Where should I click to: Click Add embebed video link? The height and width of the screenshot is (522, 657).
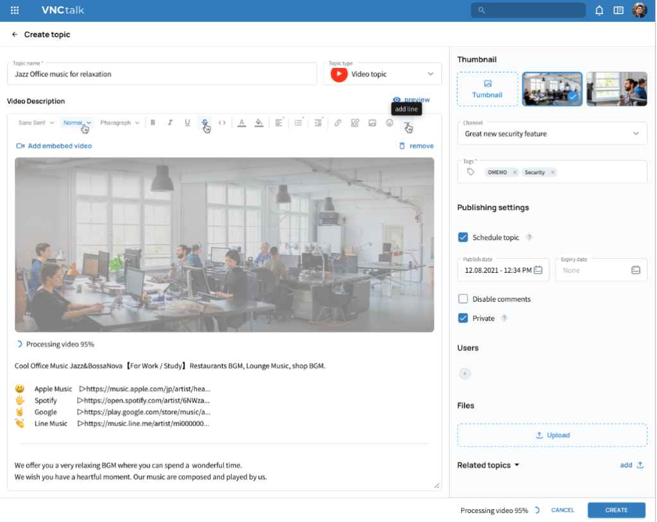pyautogui.click(x=54, y=146)
